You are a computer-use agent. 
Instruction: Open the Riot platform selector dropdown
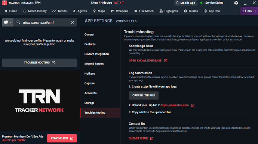[8, 22]
